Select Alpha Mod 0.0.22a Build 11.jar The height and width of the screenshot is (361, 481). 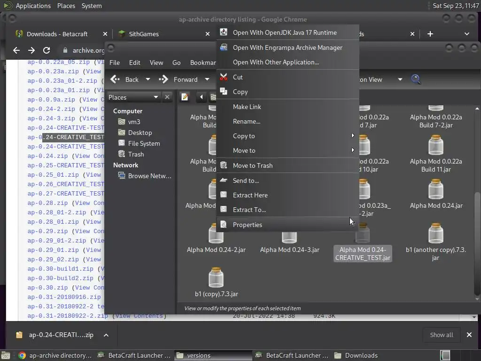[x=436, y=154]
